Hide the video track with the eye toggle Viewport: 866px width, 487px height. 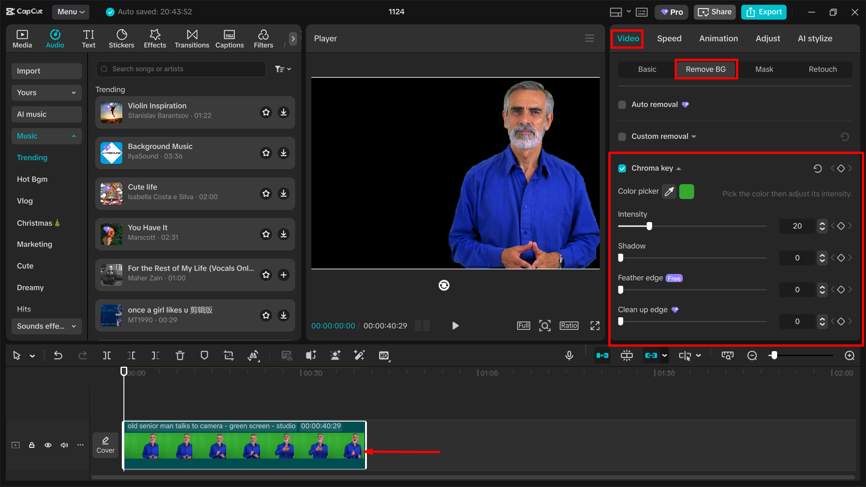48,445
